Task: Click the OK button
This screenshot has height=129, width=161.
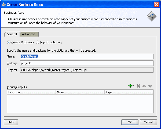Action: pos(130,122)
